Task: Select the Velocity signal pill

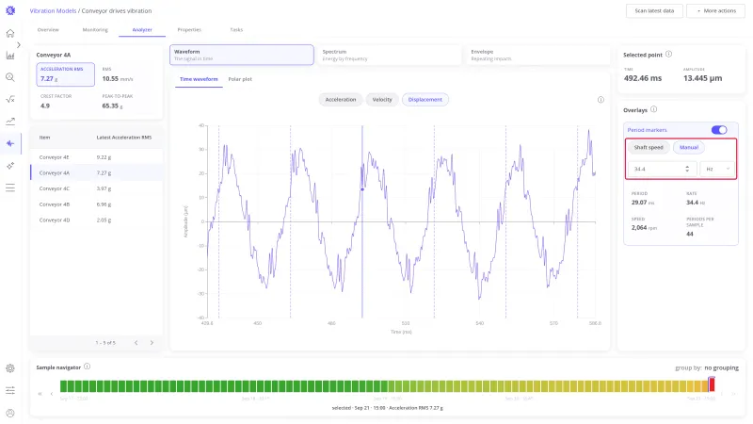Action: point(382,100)
